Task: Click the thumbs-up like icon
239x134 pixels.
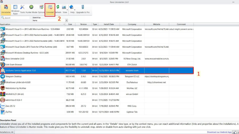Action: pos(235,132)
